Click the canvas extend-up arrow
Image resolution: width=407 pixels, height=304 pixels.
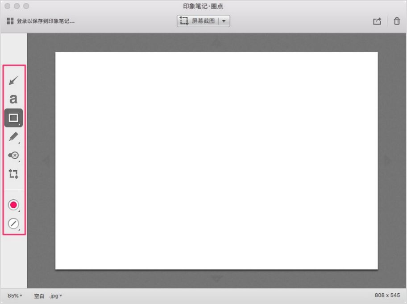pos(216,42)
